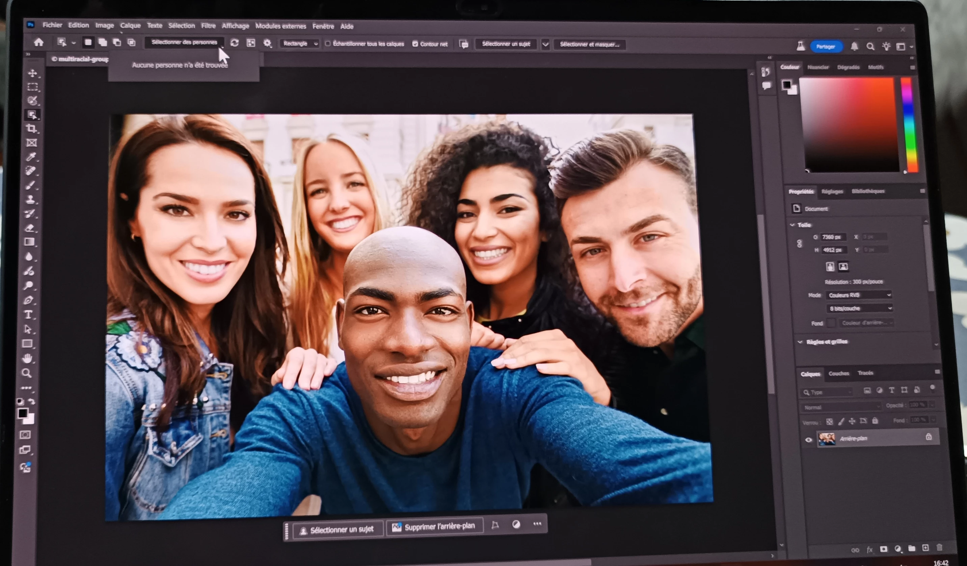
Task: Click the Home icon in options bar
Action: pos(39,42)
